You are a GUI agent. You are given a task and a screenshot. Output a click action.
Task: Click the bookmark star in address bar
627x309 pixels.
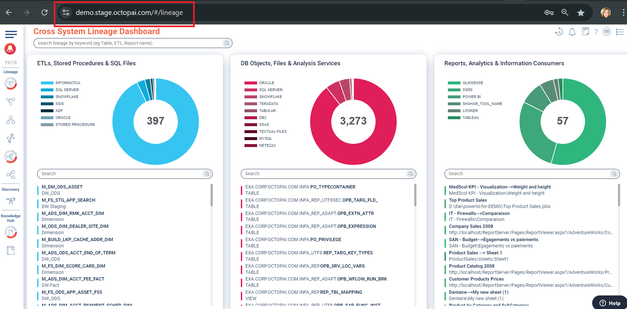point(581,13)
